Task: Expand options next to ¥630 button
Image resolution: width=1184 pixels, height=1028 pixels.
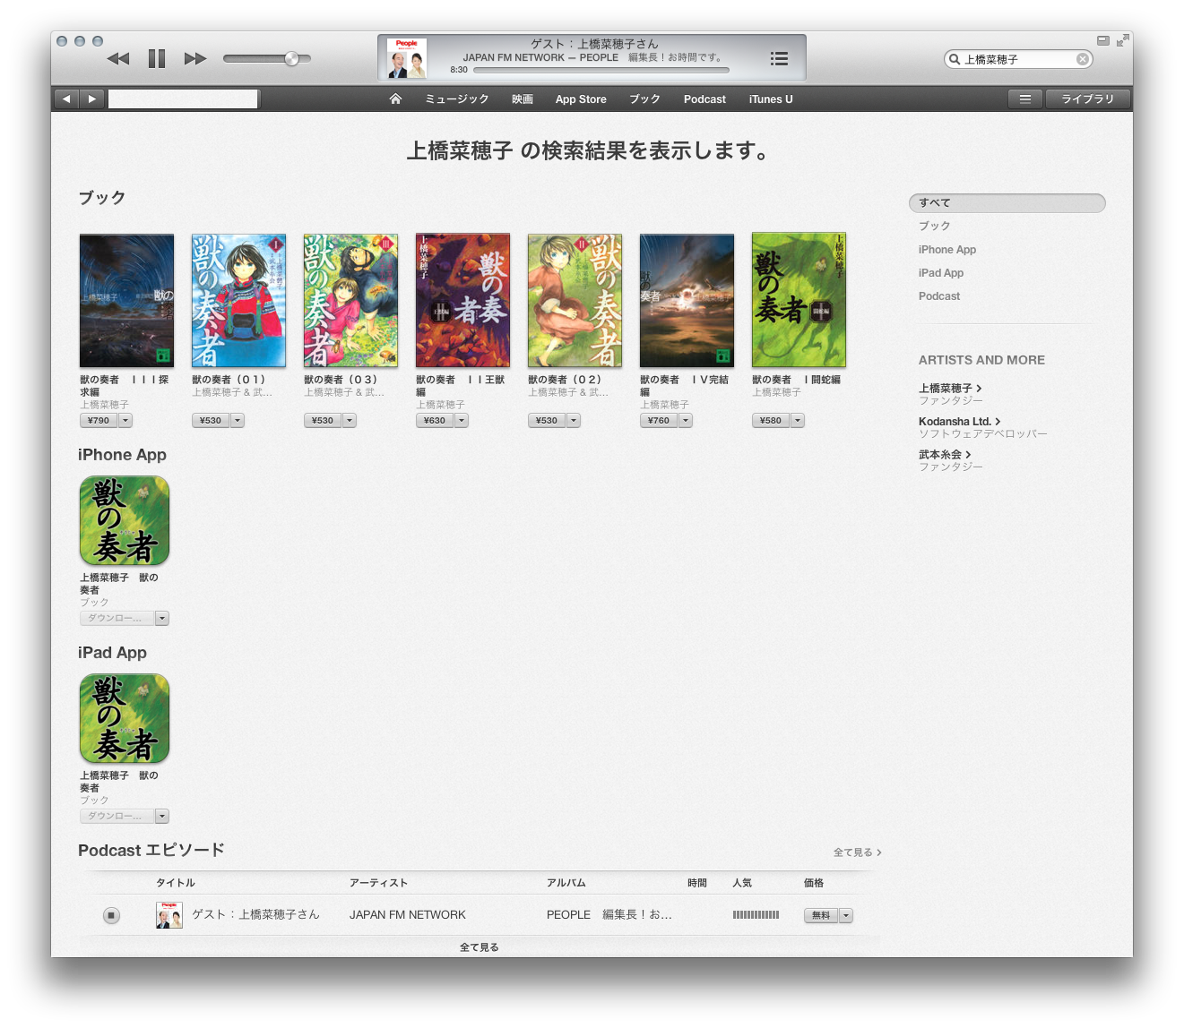Action: click(462, 420)
